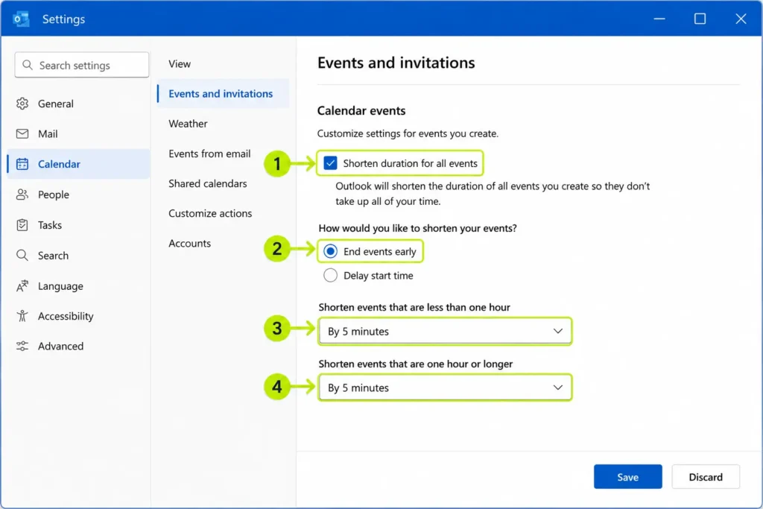Open dropdown for events less than one hour

[x=445, y=331]
